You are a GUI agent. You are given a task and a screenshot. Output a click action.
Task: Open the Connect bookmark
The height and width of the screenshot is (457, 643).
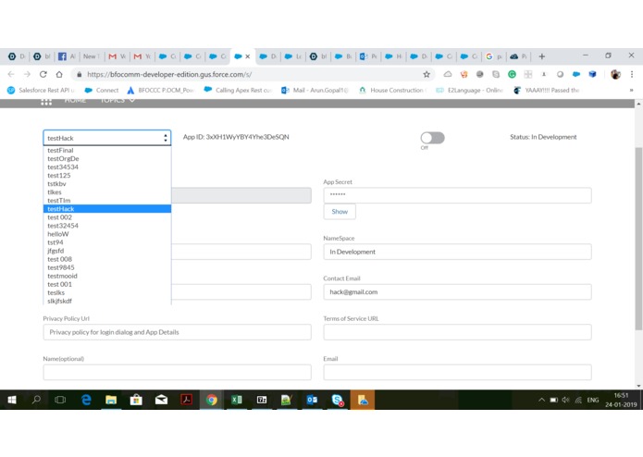pos(101,90)
